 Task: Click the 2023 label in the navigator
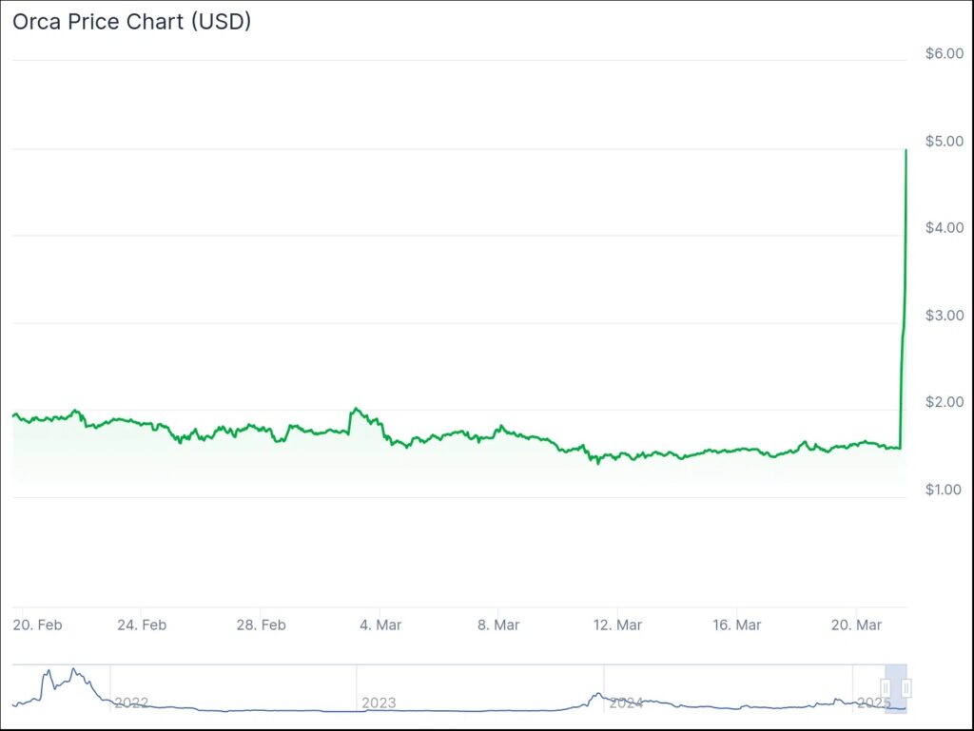[x=379, y=703]
